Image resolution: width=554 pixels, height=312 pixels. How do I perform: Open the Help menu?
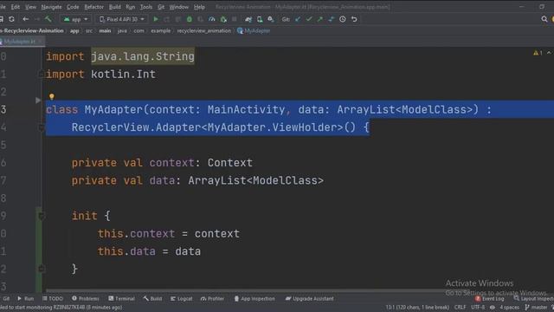coord(199,7)
